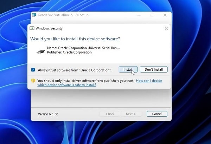Screen dimensions: 211x144
Task: Click the disabled Back button in setup
Action: (110, 114)
